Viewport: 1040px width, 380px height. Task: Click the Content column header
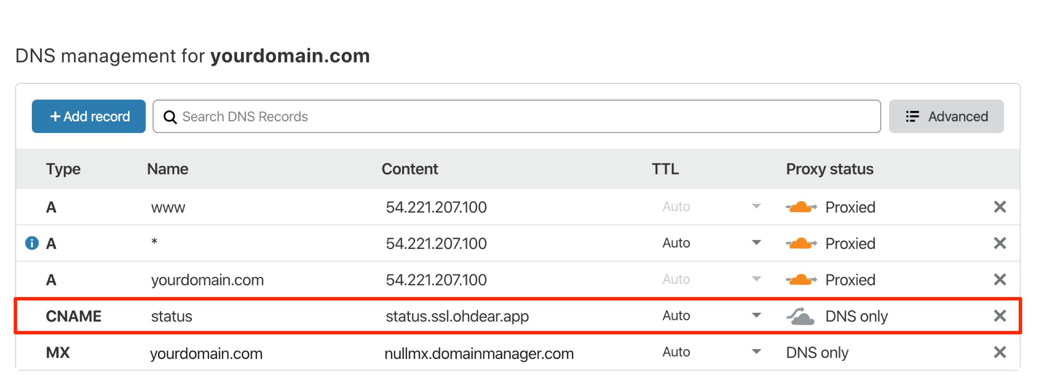coord(409,169)
